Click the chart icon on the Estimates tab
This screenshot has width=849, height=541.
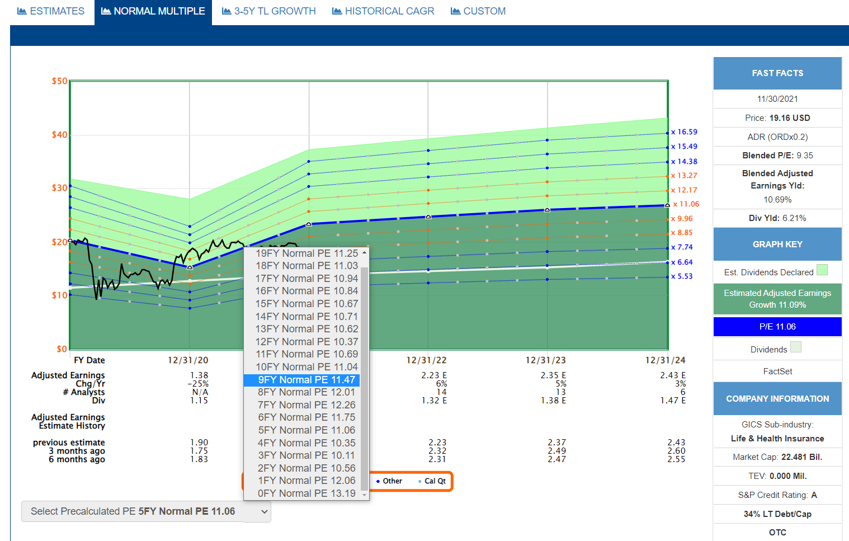(x=22, y=11)
